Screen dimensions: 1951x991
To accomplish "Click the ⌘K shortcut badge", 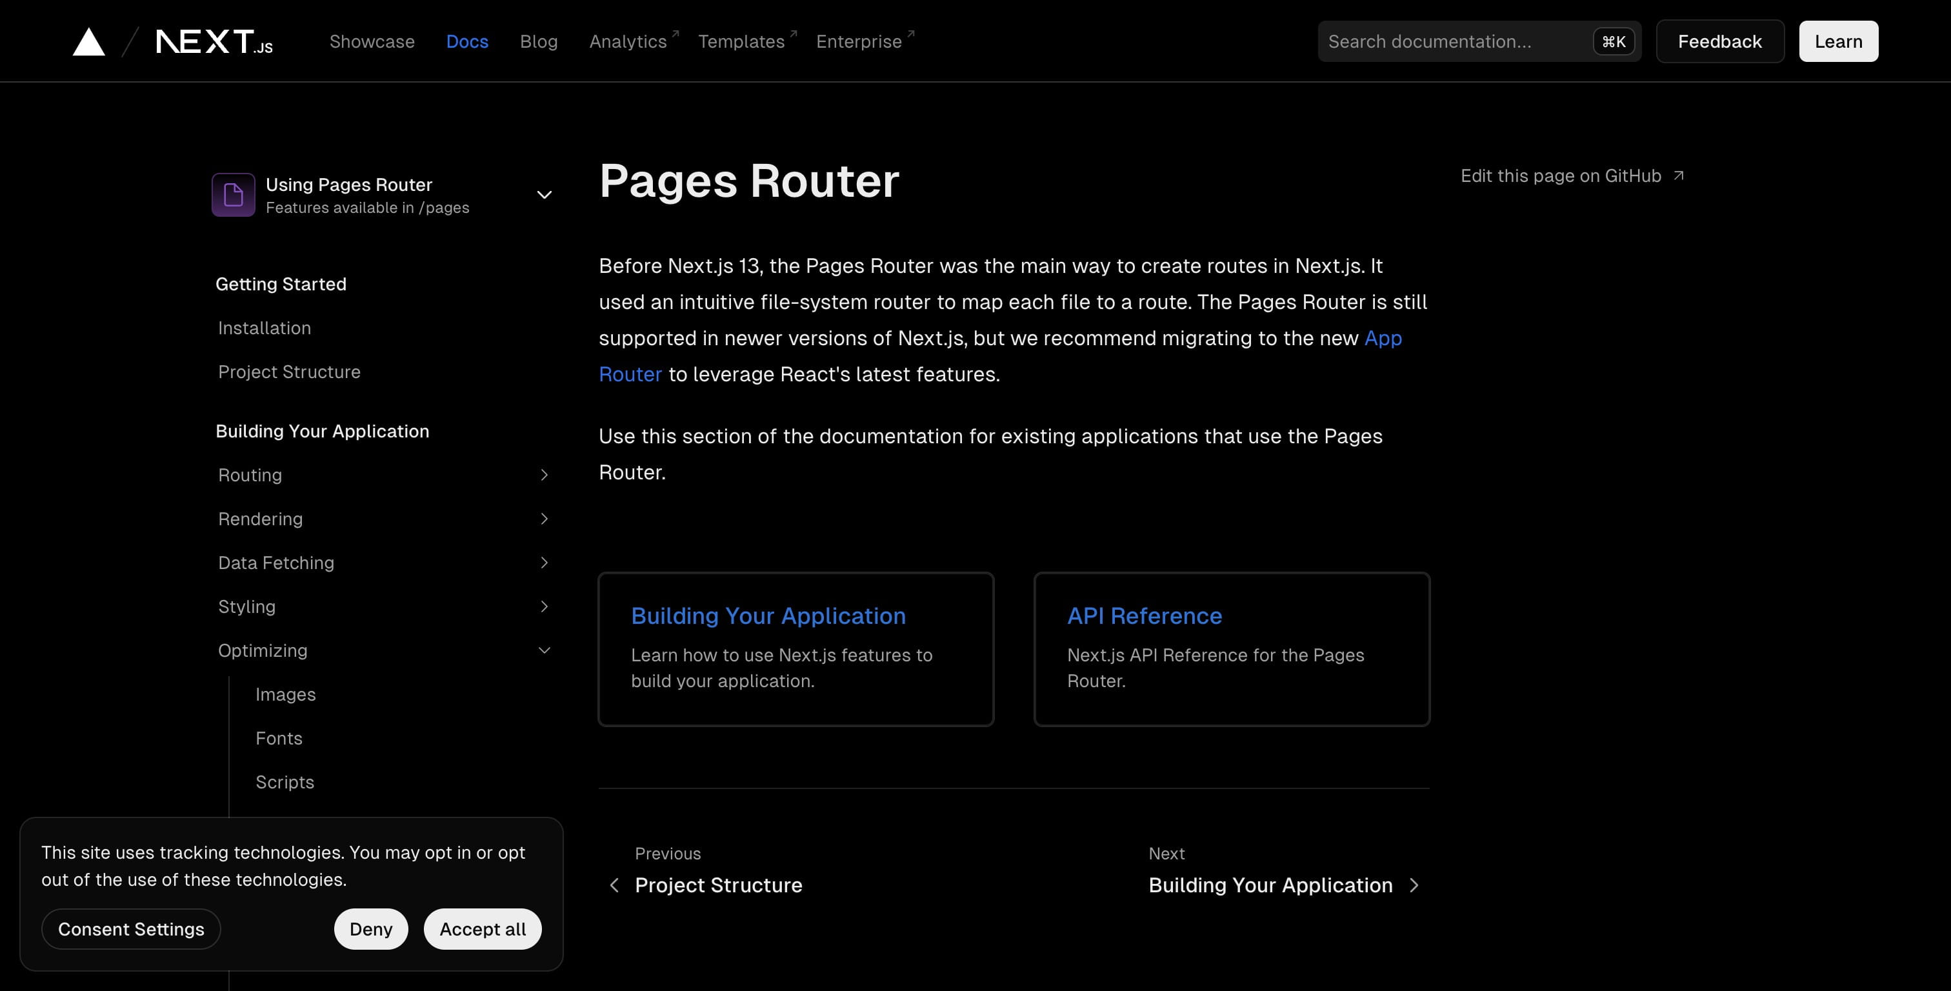I will (x=1613, y=42).
